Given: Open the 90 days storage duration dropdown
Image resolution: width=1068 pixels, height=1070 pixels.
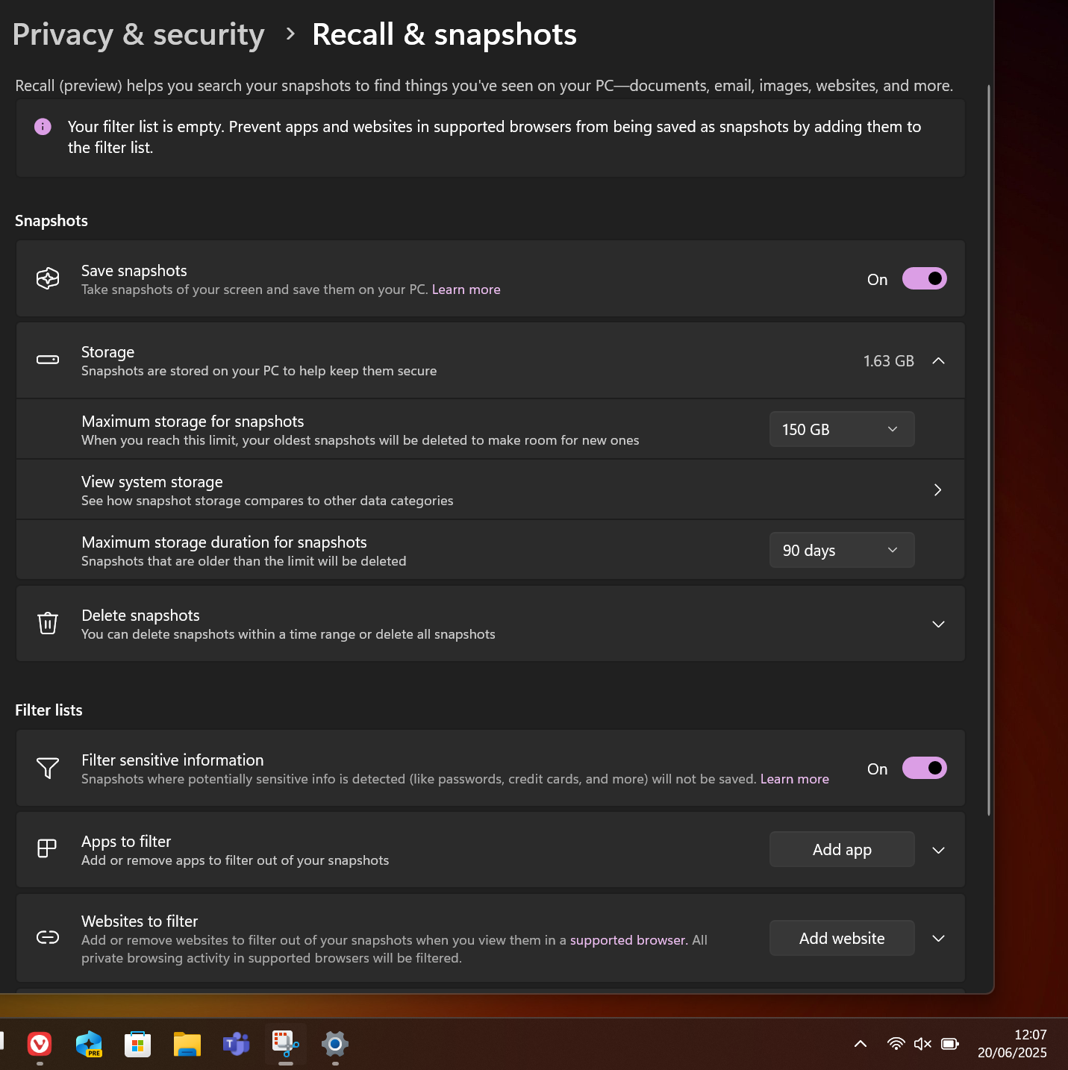Looking at the screenshot, I should 841,551.
